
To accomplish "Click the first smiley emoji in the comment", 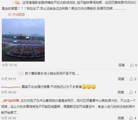I will point(84,87).
